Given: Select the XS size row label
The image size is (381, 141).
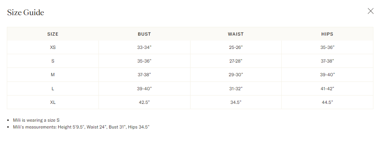Looking at the screenshot, I should [53, 47].
